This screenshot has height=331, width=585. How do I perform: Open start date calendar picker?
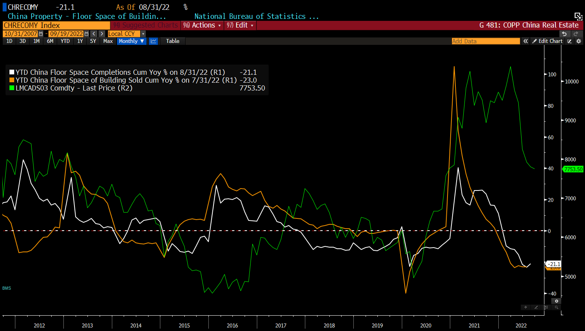pos(41,34)
